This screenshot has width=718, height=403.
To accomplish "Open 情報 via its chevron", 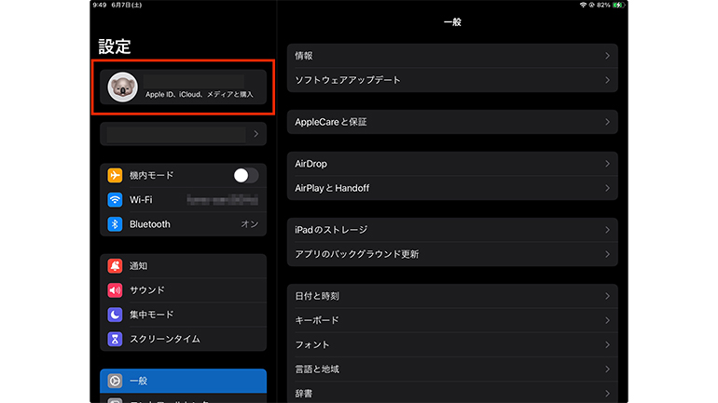I will click(607, 56).
